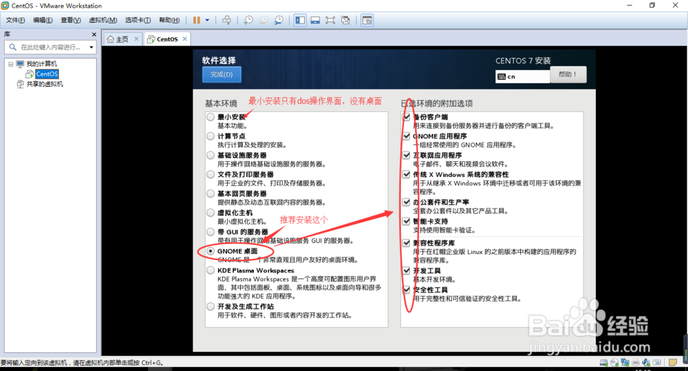Toggle the 备份客户端 checkbox
Screen dimensions: 688x371
[x=407, y=117]
